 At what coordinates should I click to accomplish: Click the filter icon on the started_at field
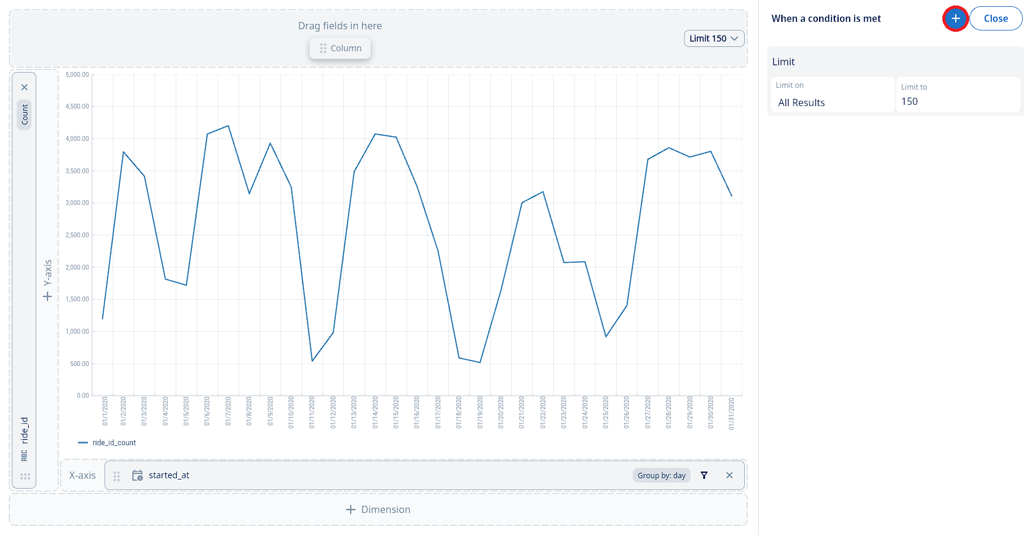coord(704,475)
